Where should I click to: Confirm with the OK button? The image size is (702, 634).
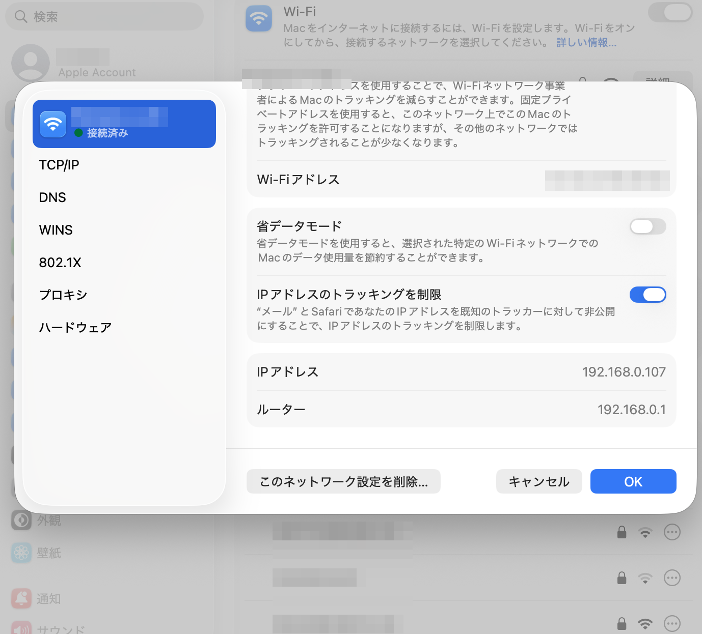pos(633,481)
